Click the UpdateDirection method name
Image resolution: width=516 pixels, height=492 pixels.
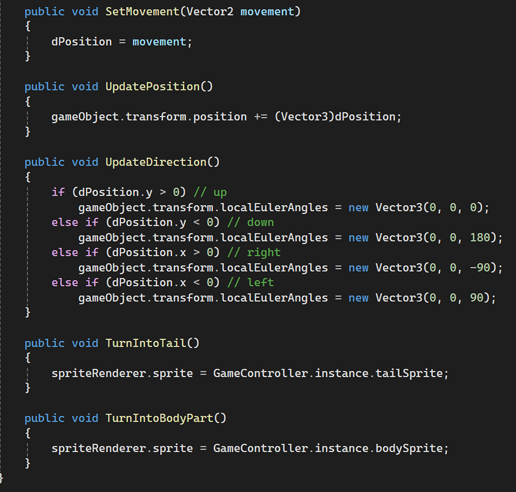(x=156, y=162)
